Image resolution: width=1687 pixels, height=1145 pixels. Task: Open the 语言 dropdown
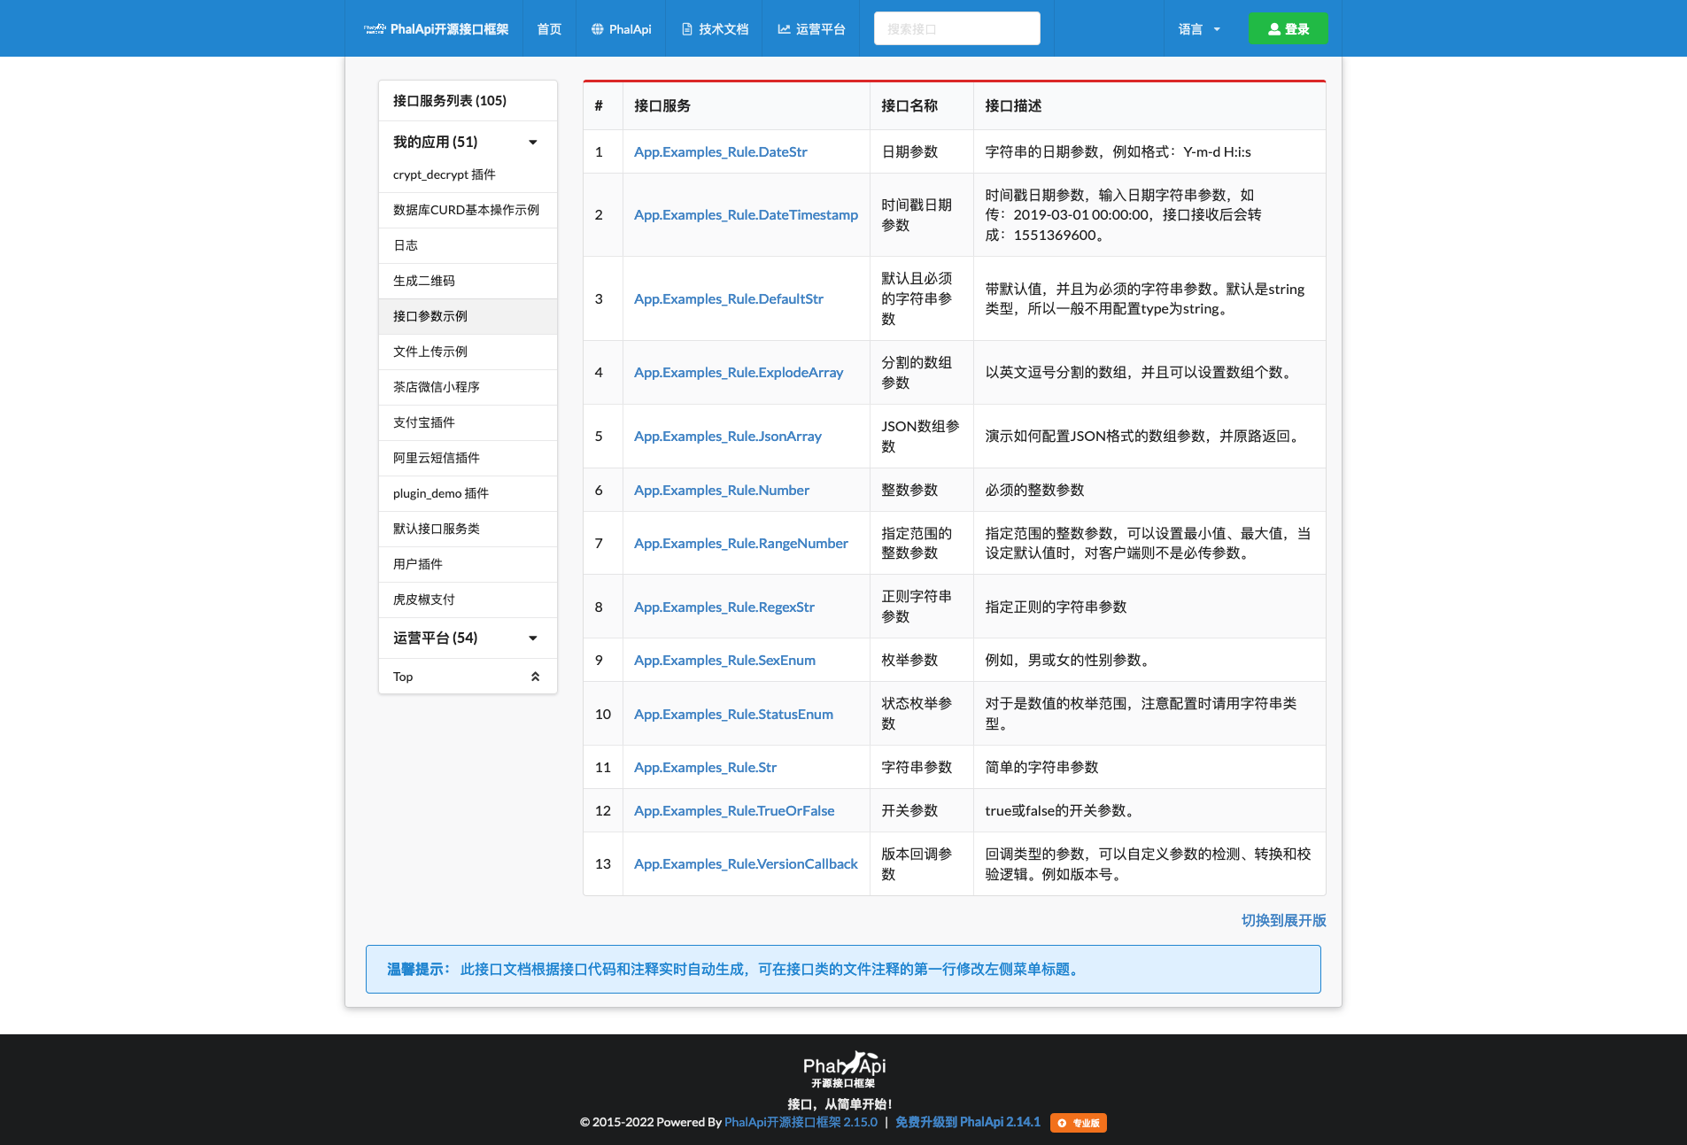point(1199,29)
